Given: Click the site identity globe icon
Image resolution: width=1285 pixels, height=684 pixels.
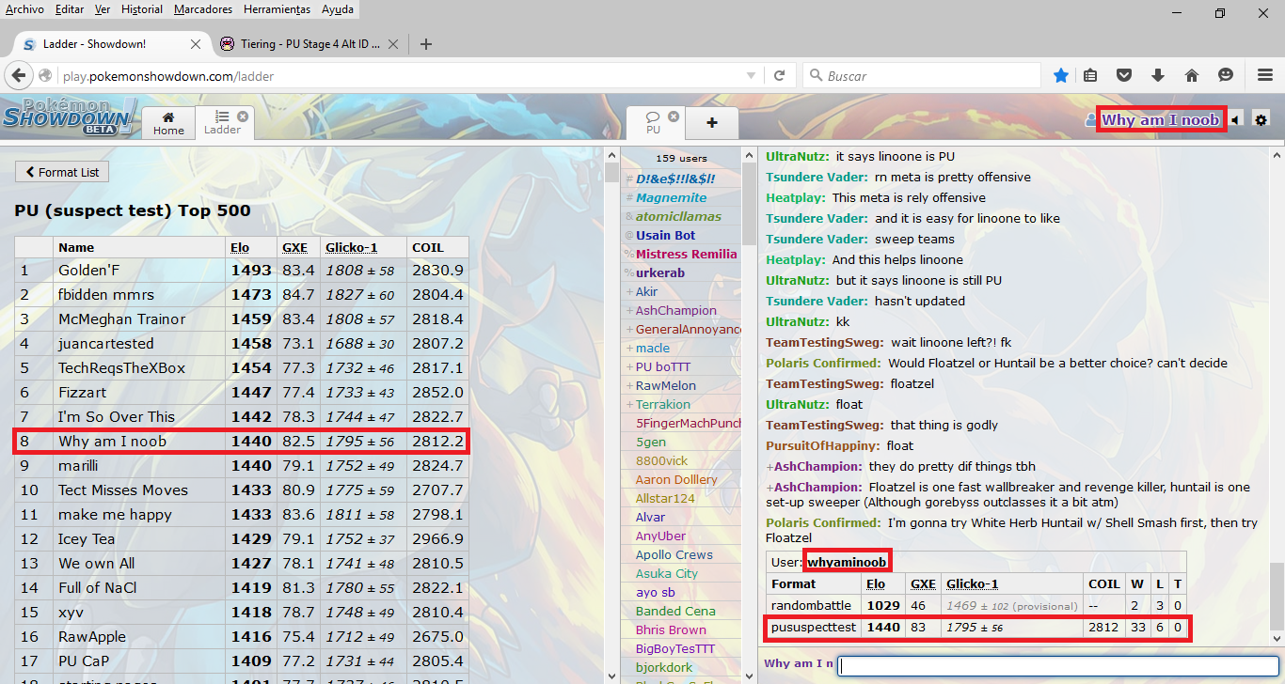Looking at the screenshot, I should (45, 75).
